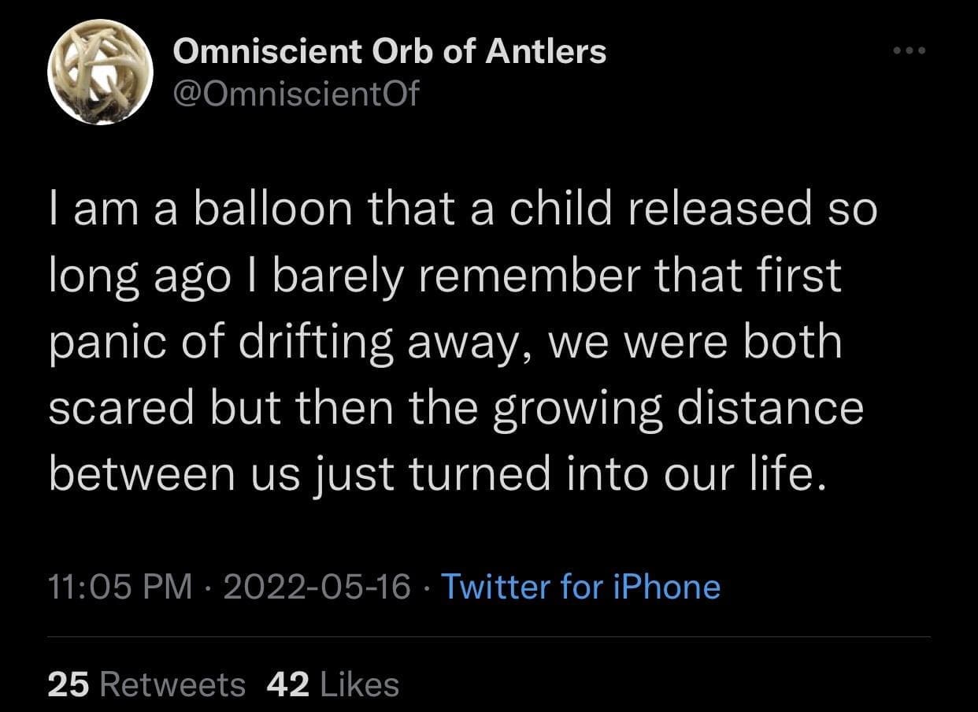Open the Twitter for iPhone source link
The width and height of the screenshot is (978, 712).
tap(580, 587)
